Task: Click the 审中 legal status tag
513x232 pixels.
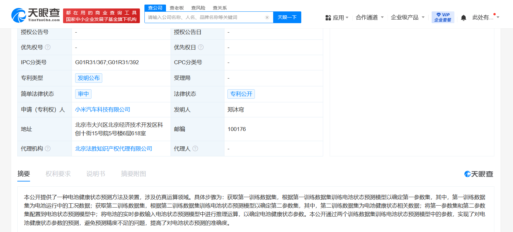Action: (x=83, y=94)
